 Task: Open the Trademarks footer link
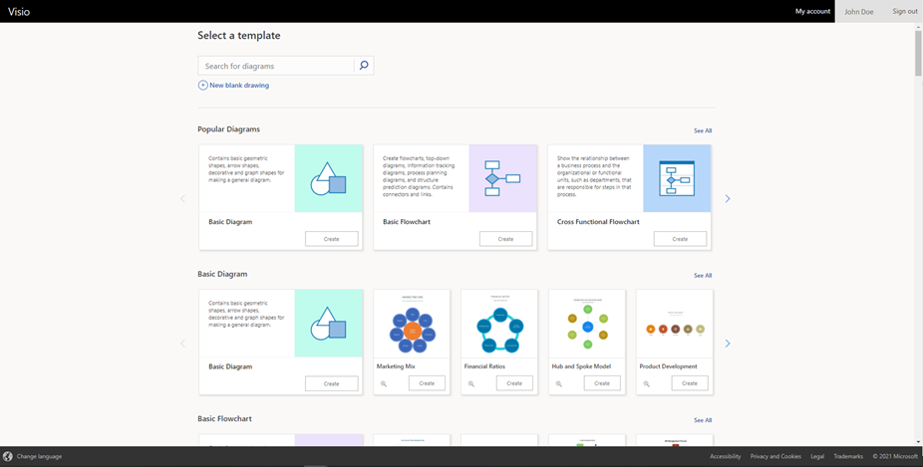848,456
